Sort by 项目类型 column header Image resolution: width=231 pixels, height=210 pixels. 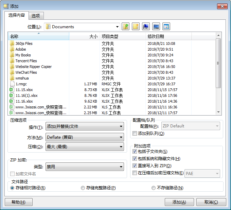[123, 36]
